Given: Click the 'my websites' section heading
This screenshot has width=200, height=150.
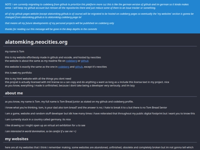Looking at the screenshot, I should 17,139.
